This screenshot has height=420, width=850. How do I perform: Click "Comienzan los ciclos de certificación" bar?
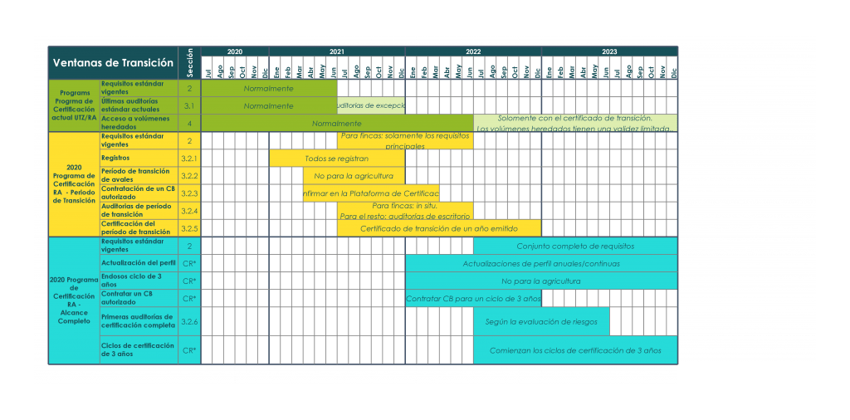tap(574, 350)
